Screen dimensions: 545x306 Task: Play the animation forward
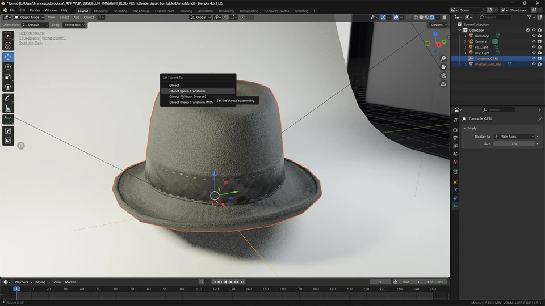point(231,282)
